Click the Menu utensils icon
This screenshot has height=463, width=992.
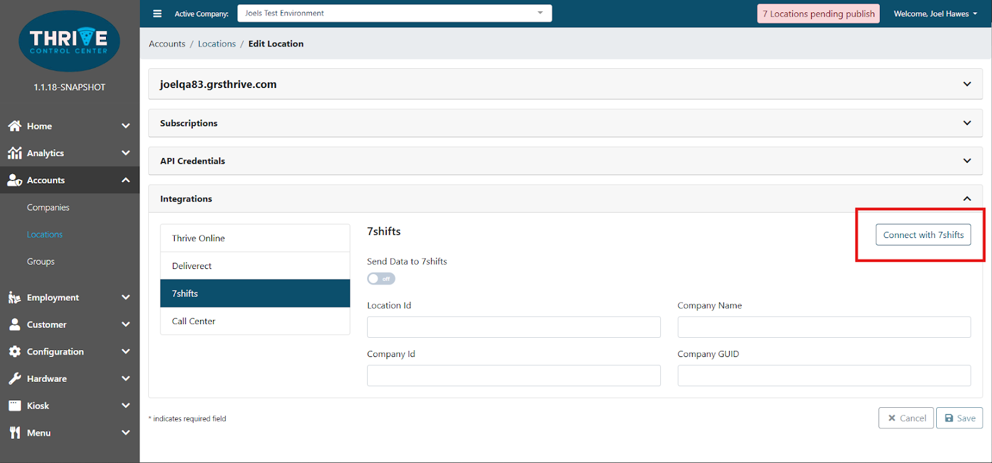tap(15, 433)
